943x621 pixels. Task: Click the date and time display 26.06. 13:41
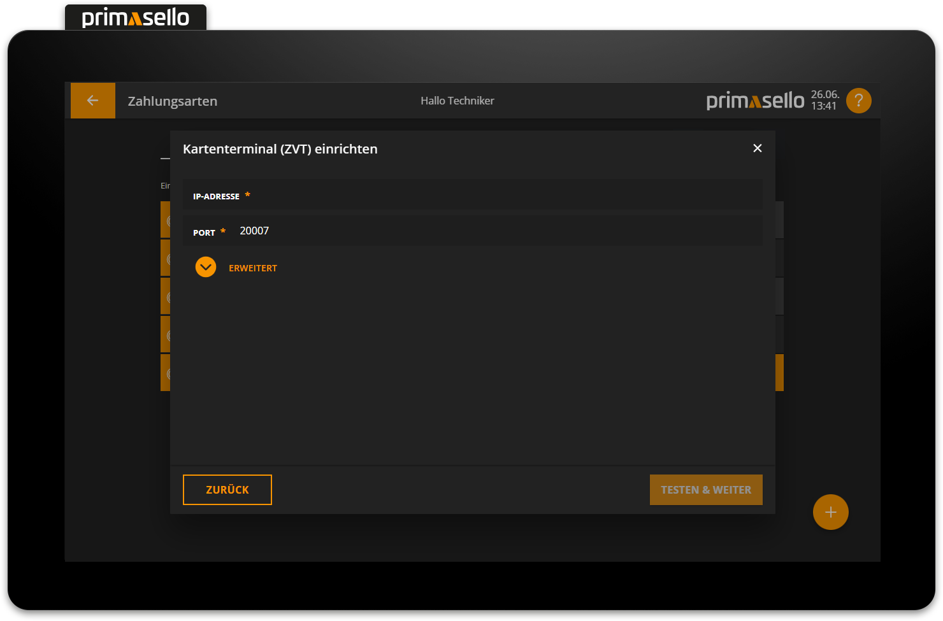point(824,100)
